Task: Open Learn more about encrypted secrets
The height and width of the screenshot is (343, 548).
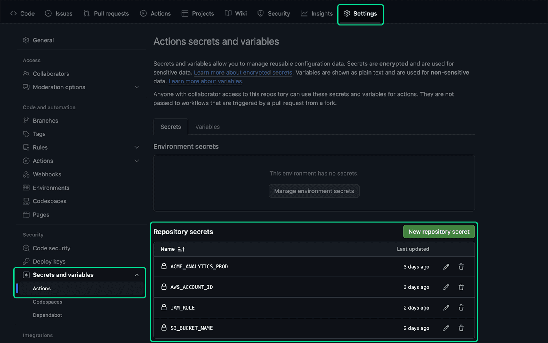Action: pyautogui.click(x=243, y=72)
